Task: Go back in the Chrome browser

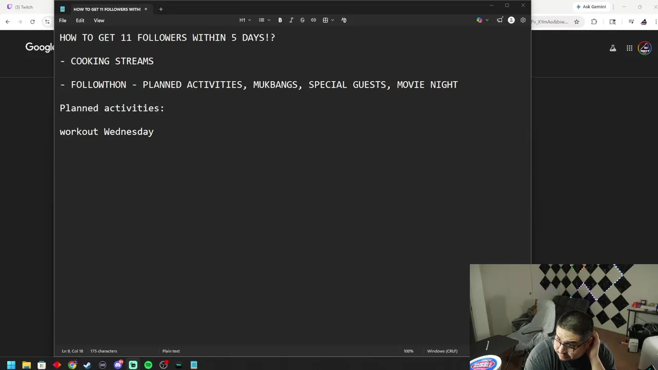Action: point(8,22)
